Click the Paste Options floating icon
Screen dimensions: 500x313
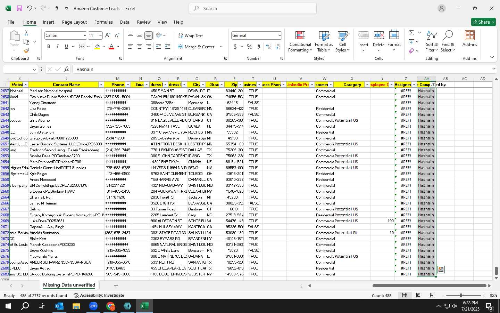[441, 270]
